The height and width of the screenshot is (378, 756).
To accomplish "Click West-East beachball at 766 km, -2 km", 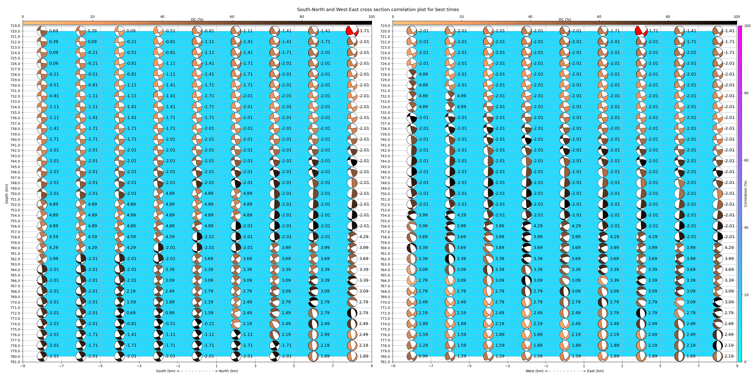I will click(526, 280).
